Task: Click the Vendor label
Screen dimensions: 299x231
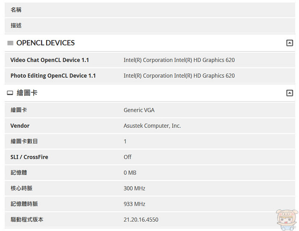Action: point(20,126)
